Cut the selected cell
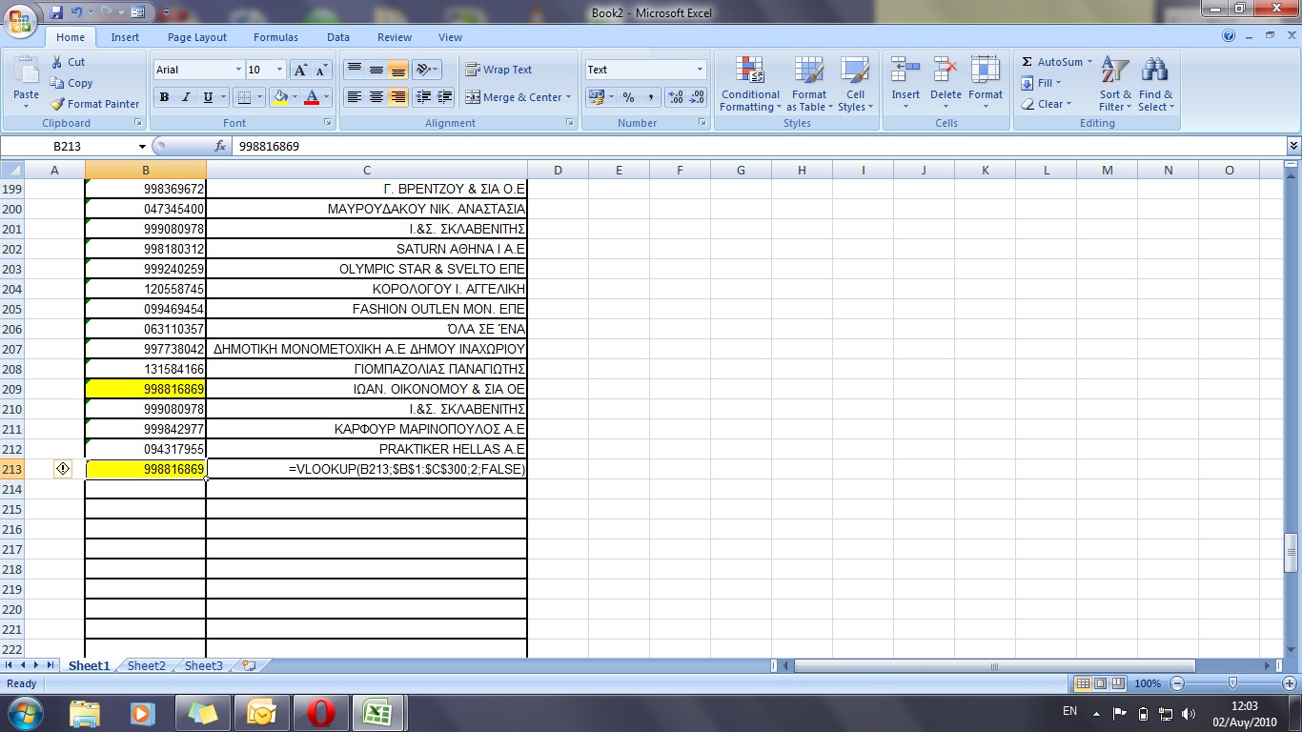The image size is (1302, 732). click(x=68, y=62)
